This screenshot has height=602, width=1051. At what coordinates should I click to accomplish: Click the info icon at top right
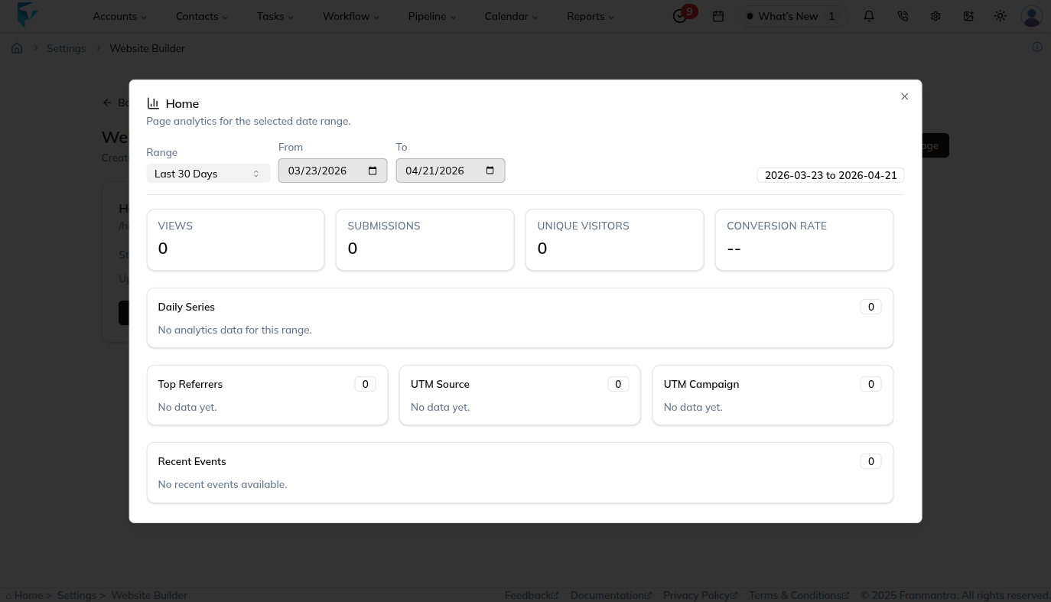click(x=1037, y=47)
